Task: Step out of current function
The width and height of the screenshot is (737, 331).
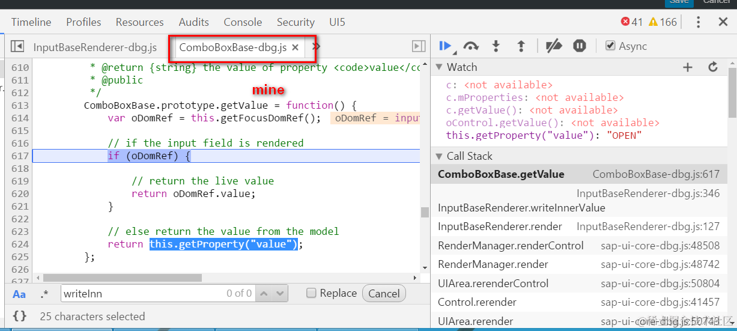Action: click(521, 46)
